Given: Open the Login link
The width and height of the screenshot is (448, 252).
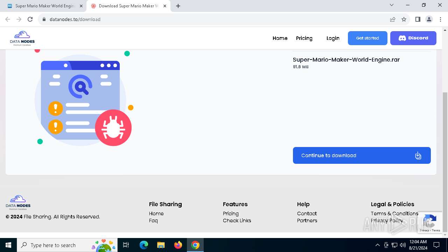Looking at the screenshot, I should tap(333, 38).
